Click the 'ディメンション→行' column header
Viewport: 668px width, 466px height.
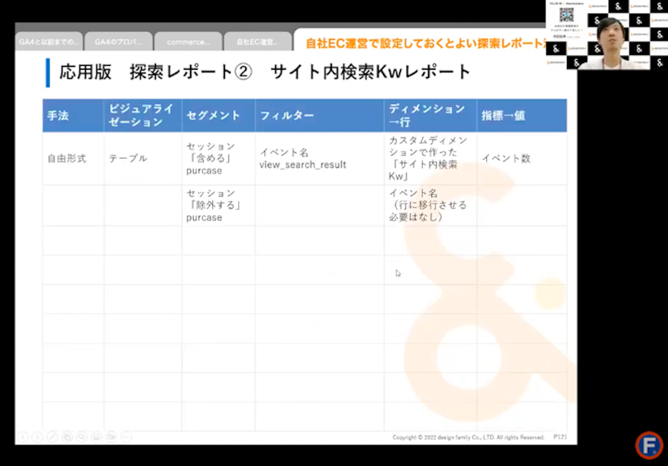(430, 116)
